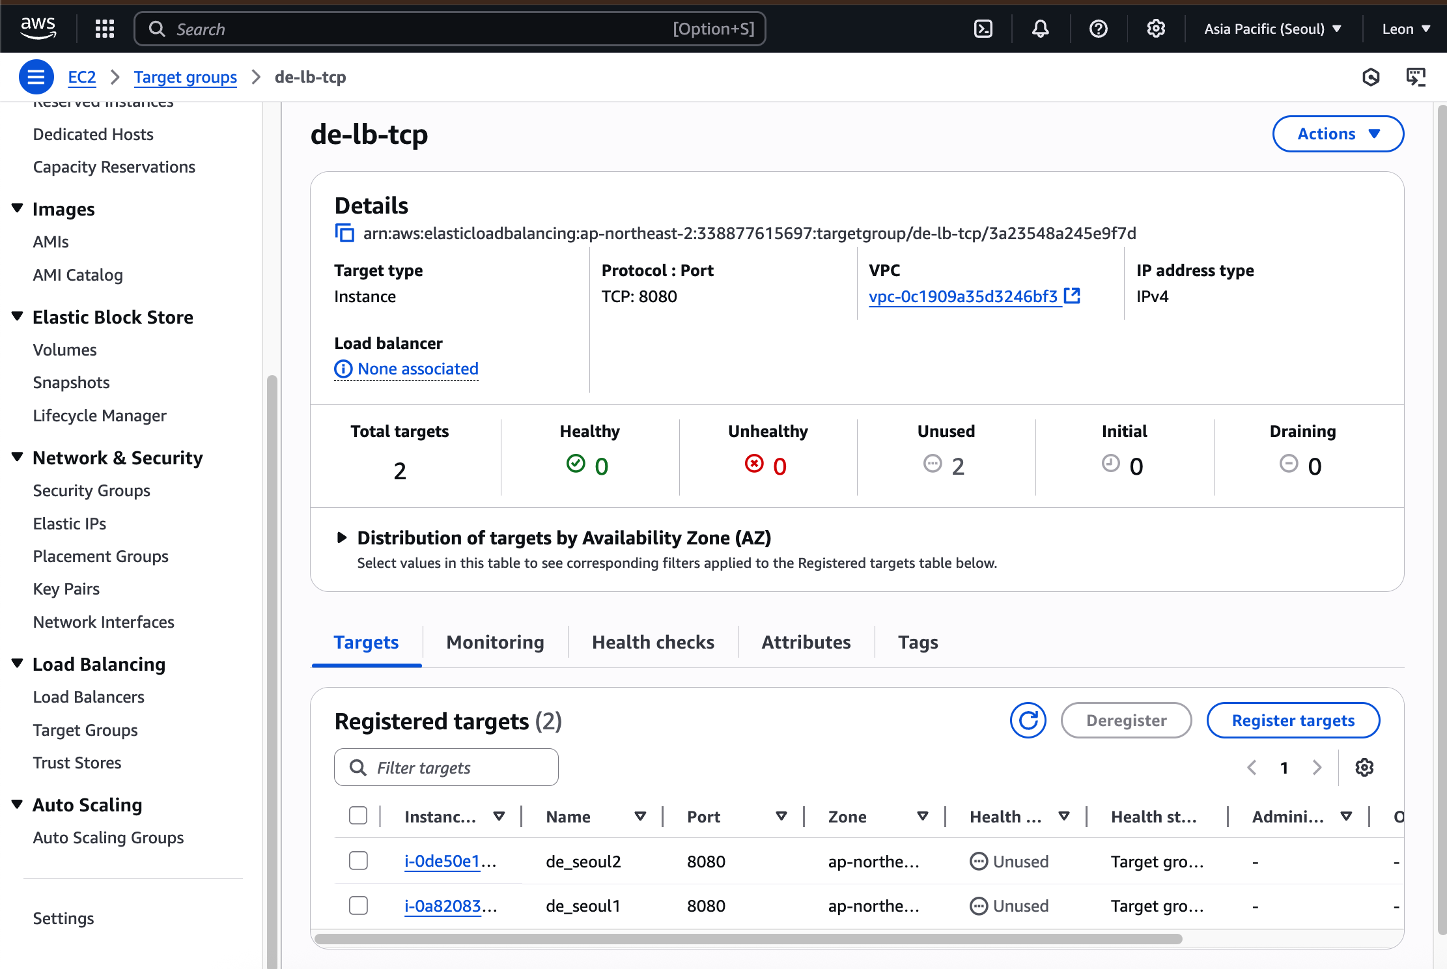The height and width of the screenshot is (969, 1447).
Task: Switch to the Attributes tab
Action: [x=806, y=642]
